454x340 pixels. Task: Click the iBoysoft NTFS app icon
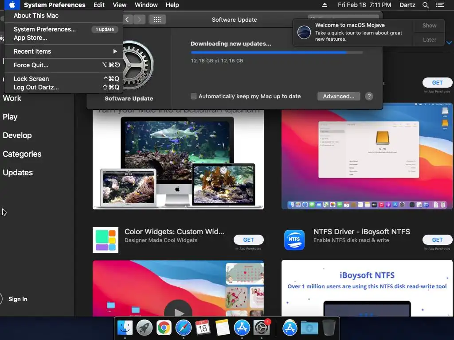(x=294, y=240)
